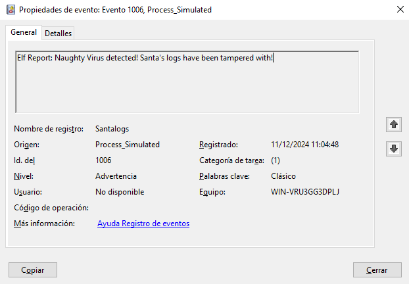Click the Clásico keyword value
This screenshot has height=284, width=409.
click(x=283, y=176)
